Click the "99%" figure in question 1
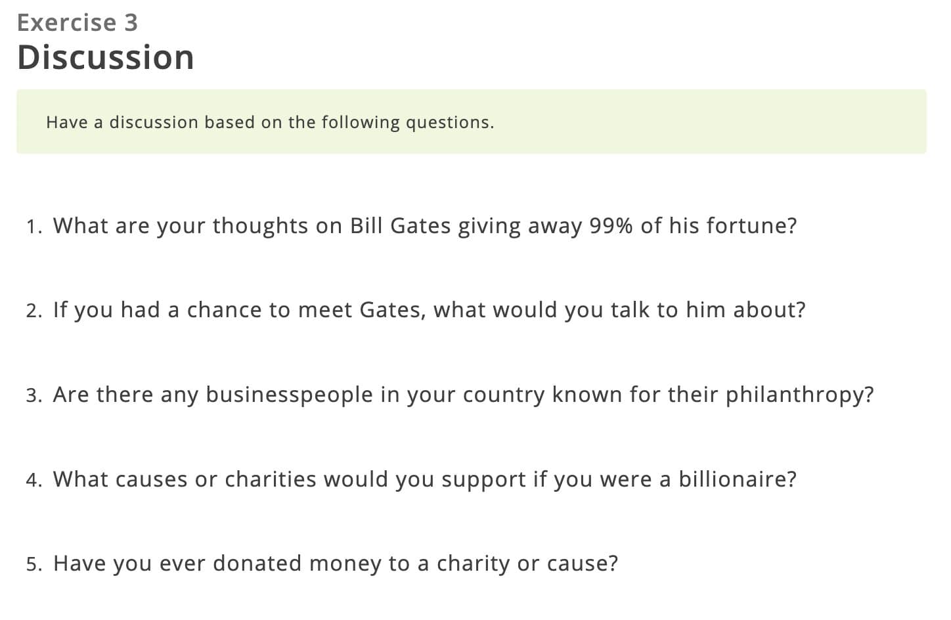 pyautogui.click(x=611, y=226)
